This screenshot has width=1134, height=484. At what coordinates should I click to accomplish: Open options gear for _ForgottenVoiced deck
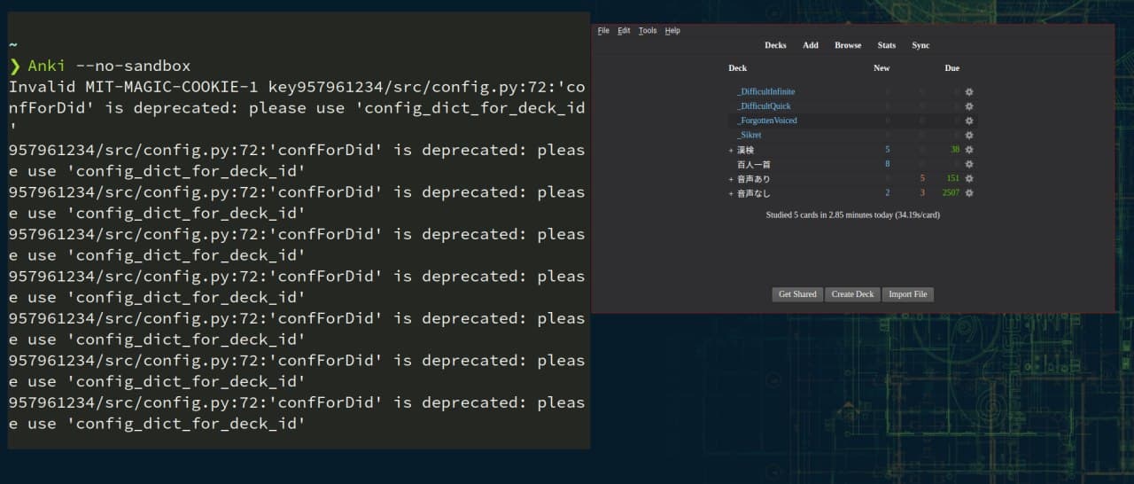pos(969,121)
